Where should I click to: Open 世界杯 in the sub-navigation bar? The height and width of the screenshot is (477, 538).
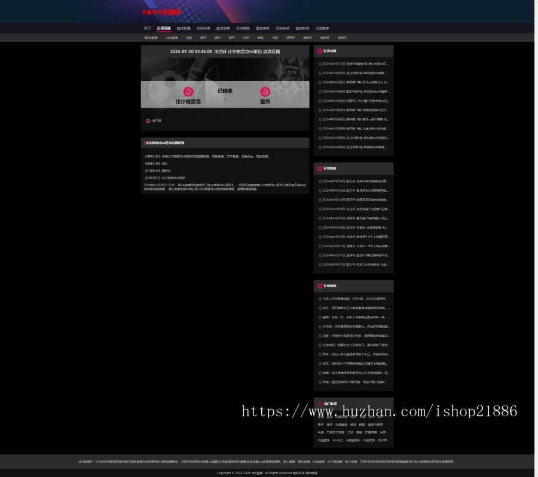[x=291, y=38]
